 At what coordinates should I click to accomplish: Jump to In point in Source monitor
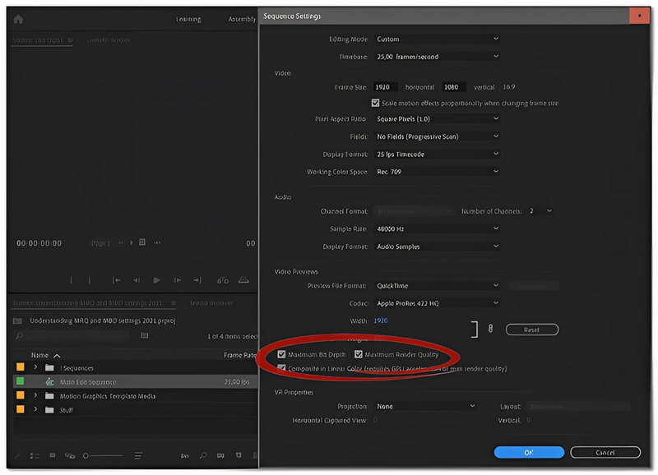116,279
